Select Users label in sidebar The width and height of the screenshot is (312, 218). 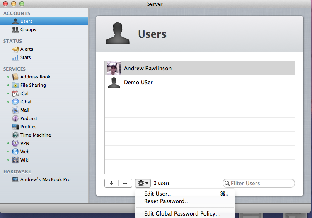(x=26, y=21)
